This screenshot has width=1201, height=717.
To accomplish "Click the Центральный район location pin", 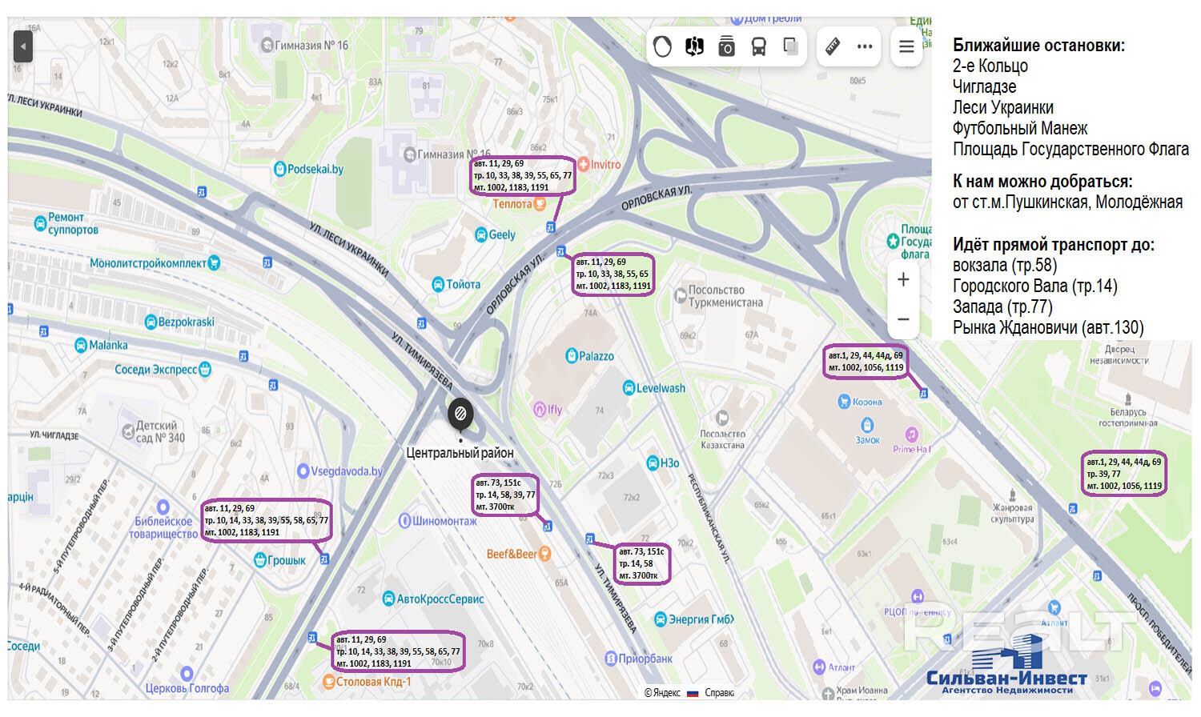I will pos(460,414).
